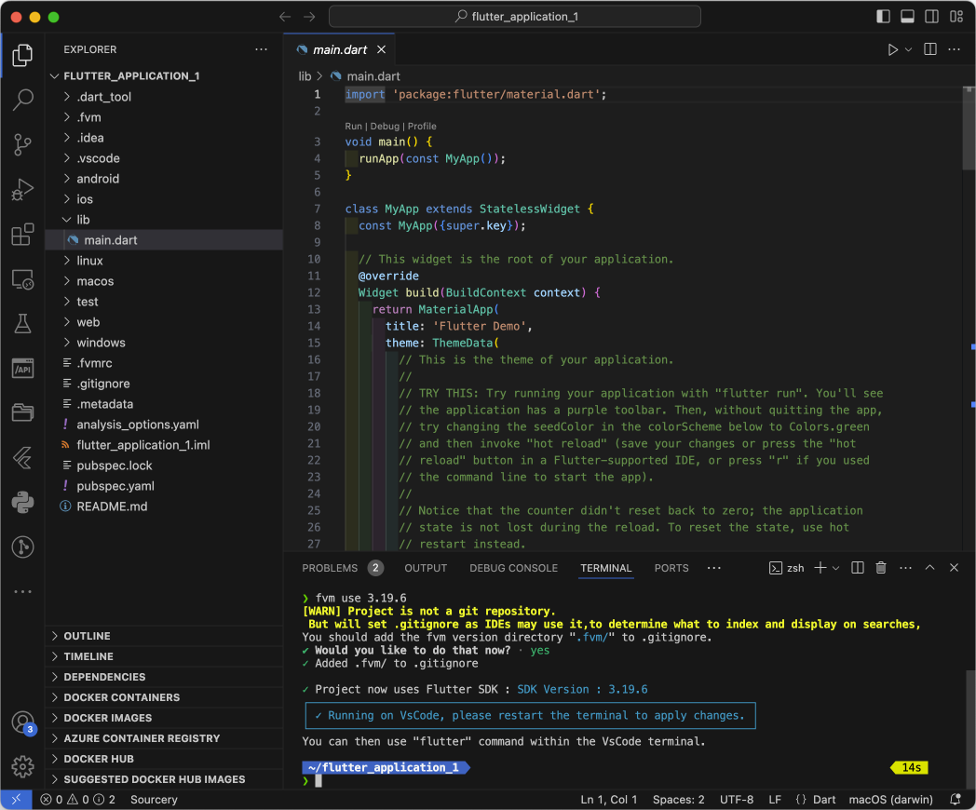The height and width of the screenshot is (810, 976).
Task: Expand the android folder
Action: pyautogui.click(x=164, y=179)
